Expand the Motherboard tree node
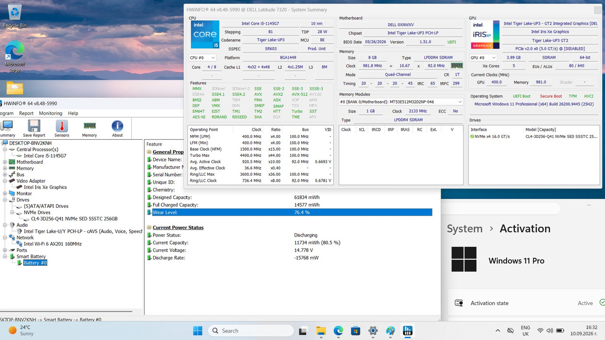 tap(5, 162)
